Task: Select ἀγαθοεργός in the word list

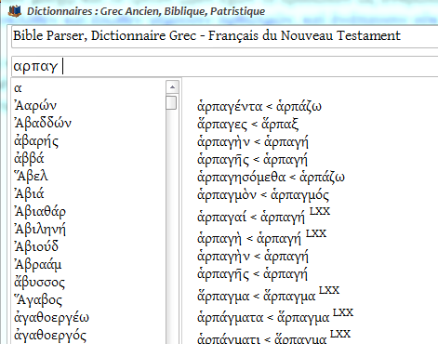Action: point(50,336)
